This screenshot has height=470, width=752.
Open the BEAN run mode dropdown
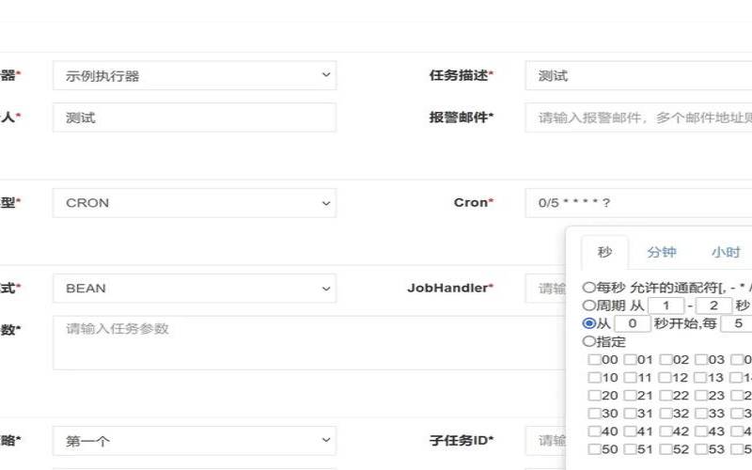click(194, 289)
